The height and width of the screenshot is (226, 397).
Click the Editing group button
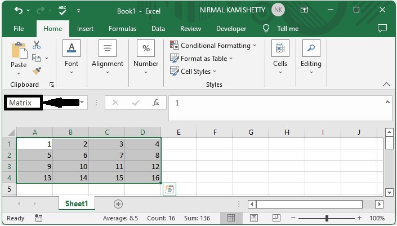(311, 56)
